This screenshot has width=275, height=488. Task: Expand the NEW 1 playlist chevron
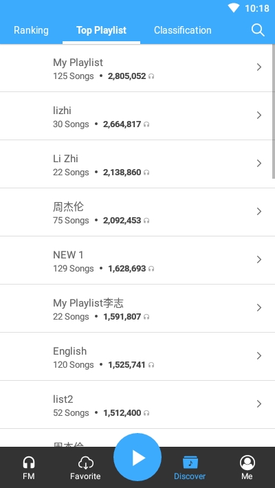coord(258,260)
